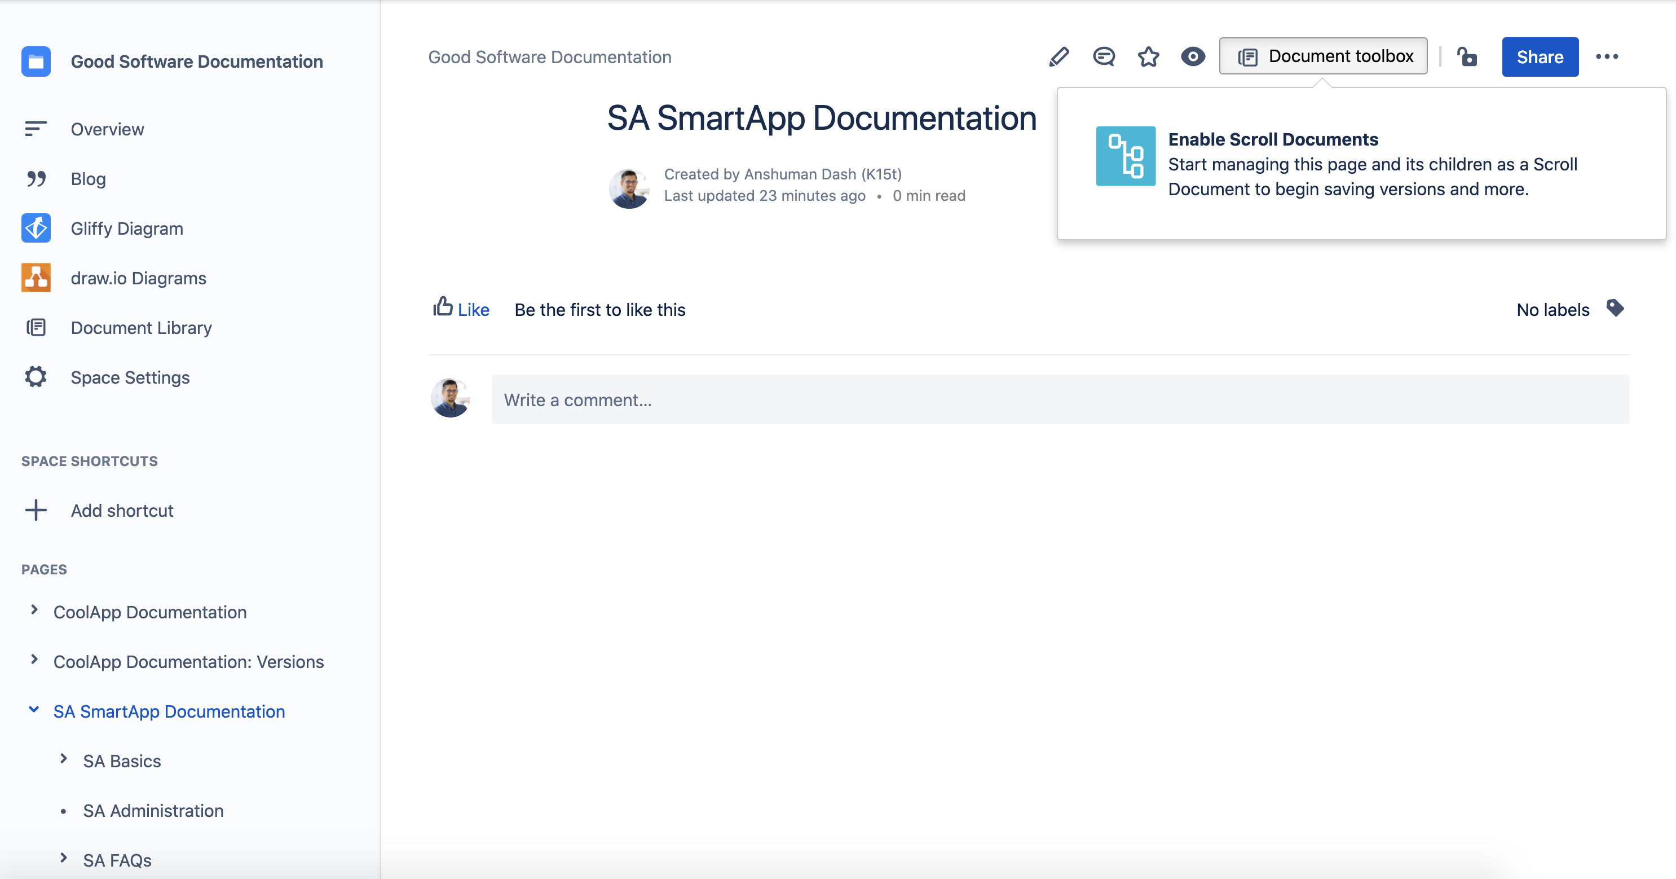Open page restrictions lock icon

1466,56
